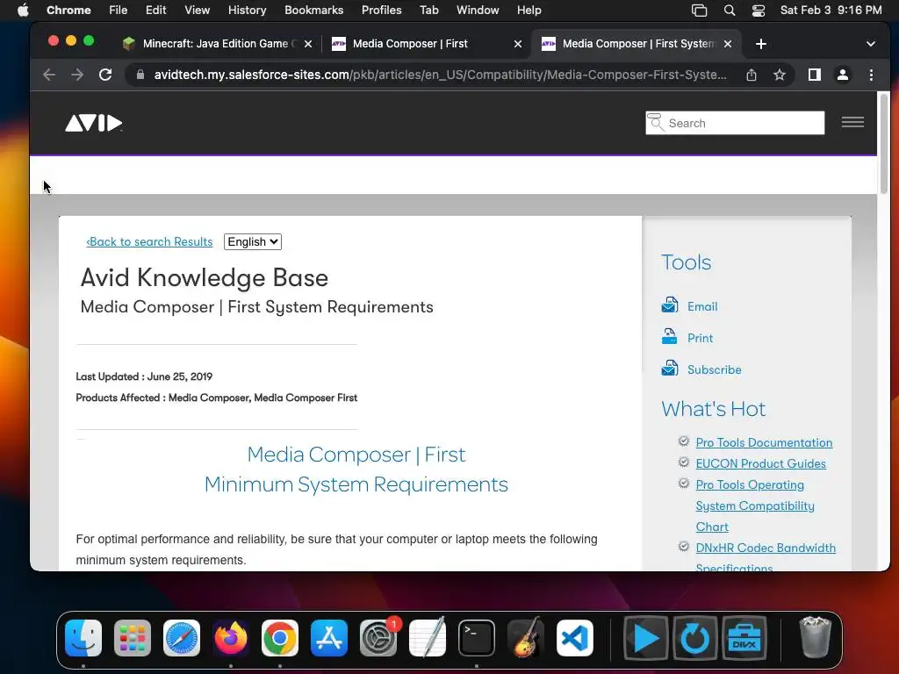Open the Window menu

tap(478, 10)
